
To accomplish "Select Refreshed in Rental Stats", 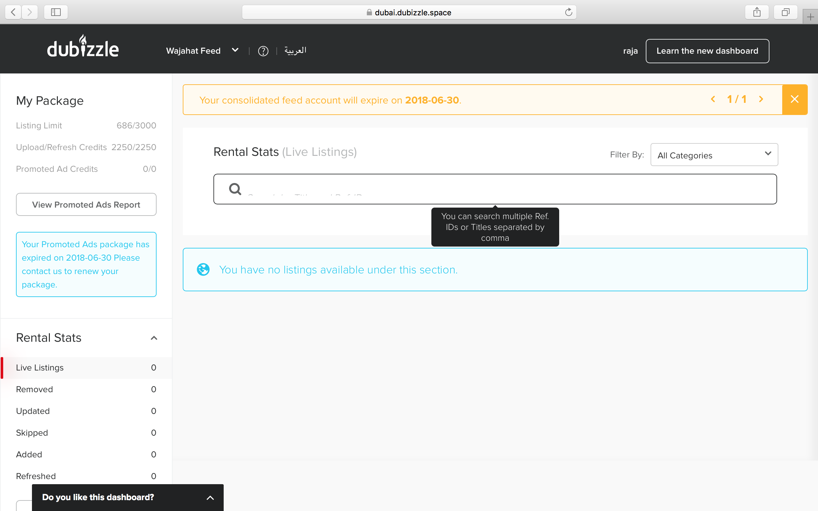I will pyautogui.click(x=86, y=476).
